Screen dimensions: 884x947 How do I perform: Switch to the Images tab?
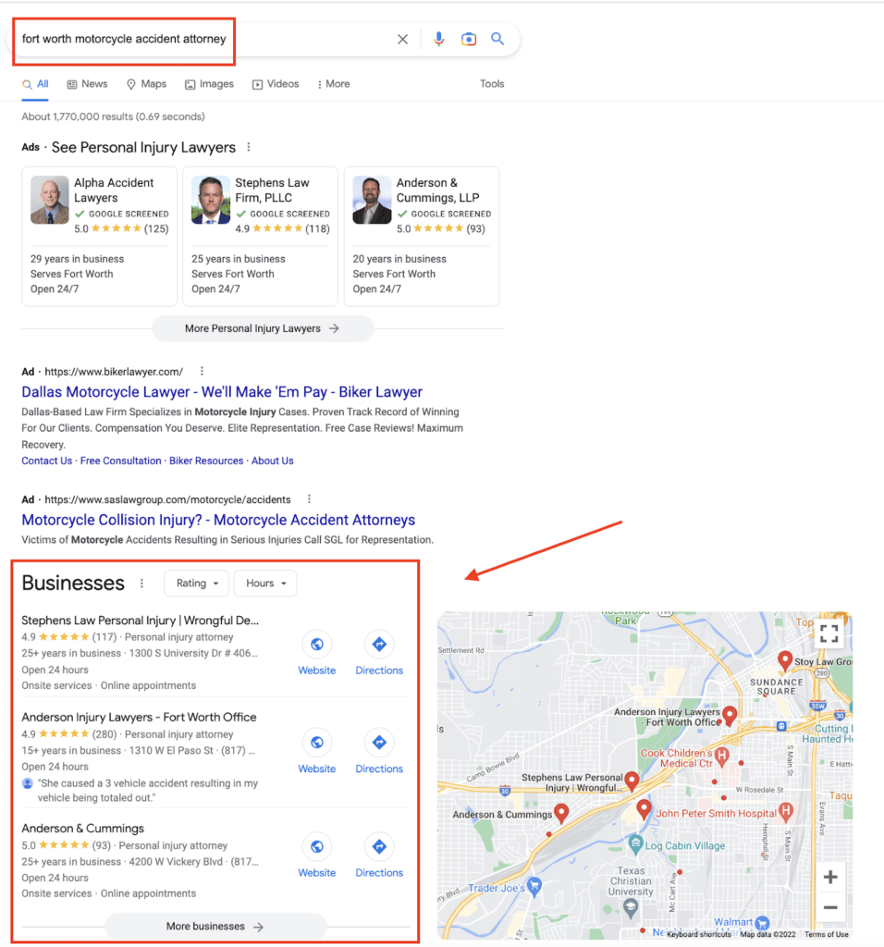pyautogui.click(x=209, y=84)
